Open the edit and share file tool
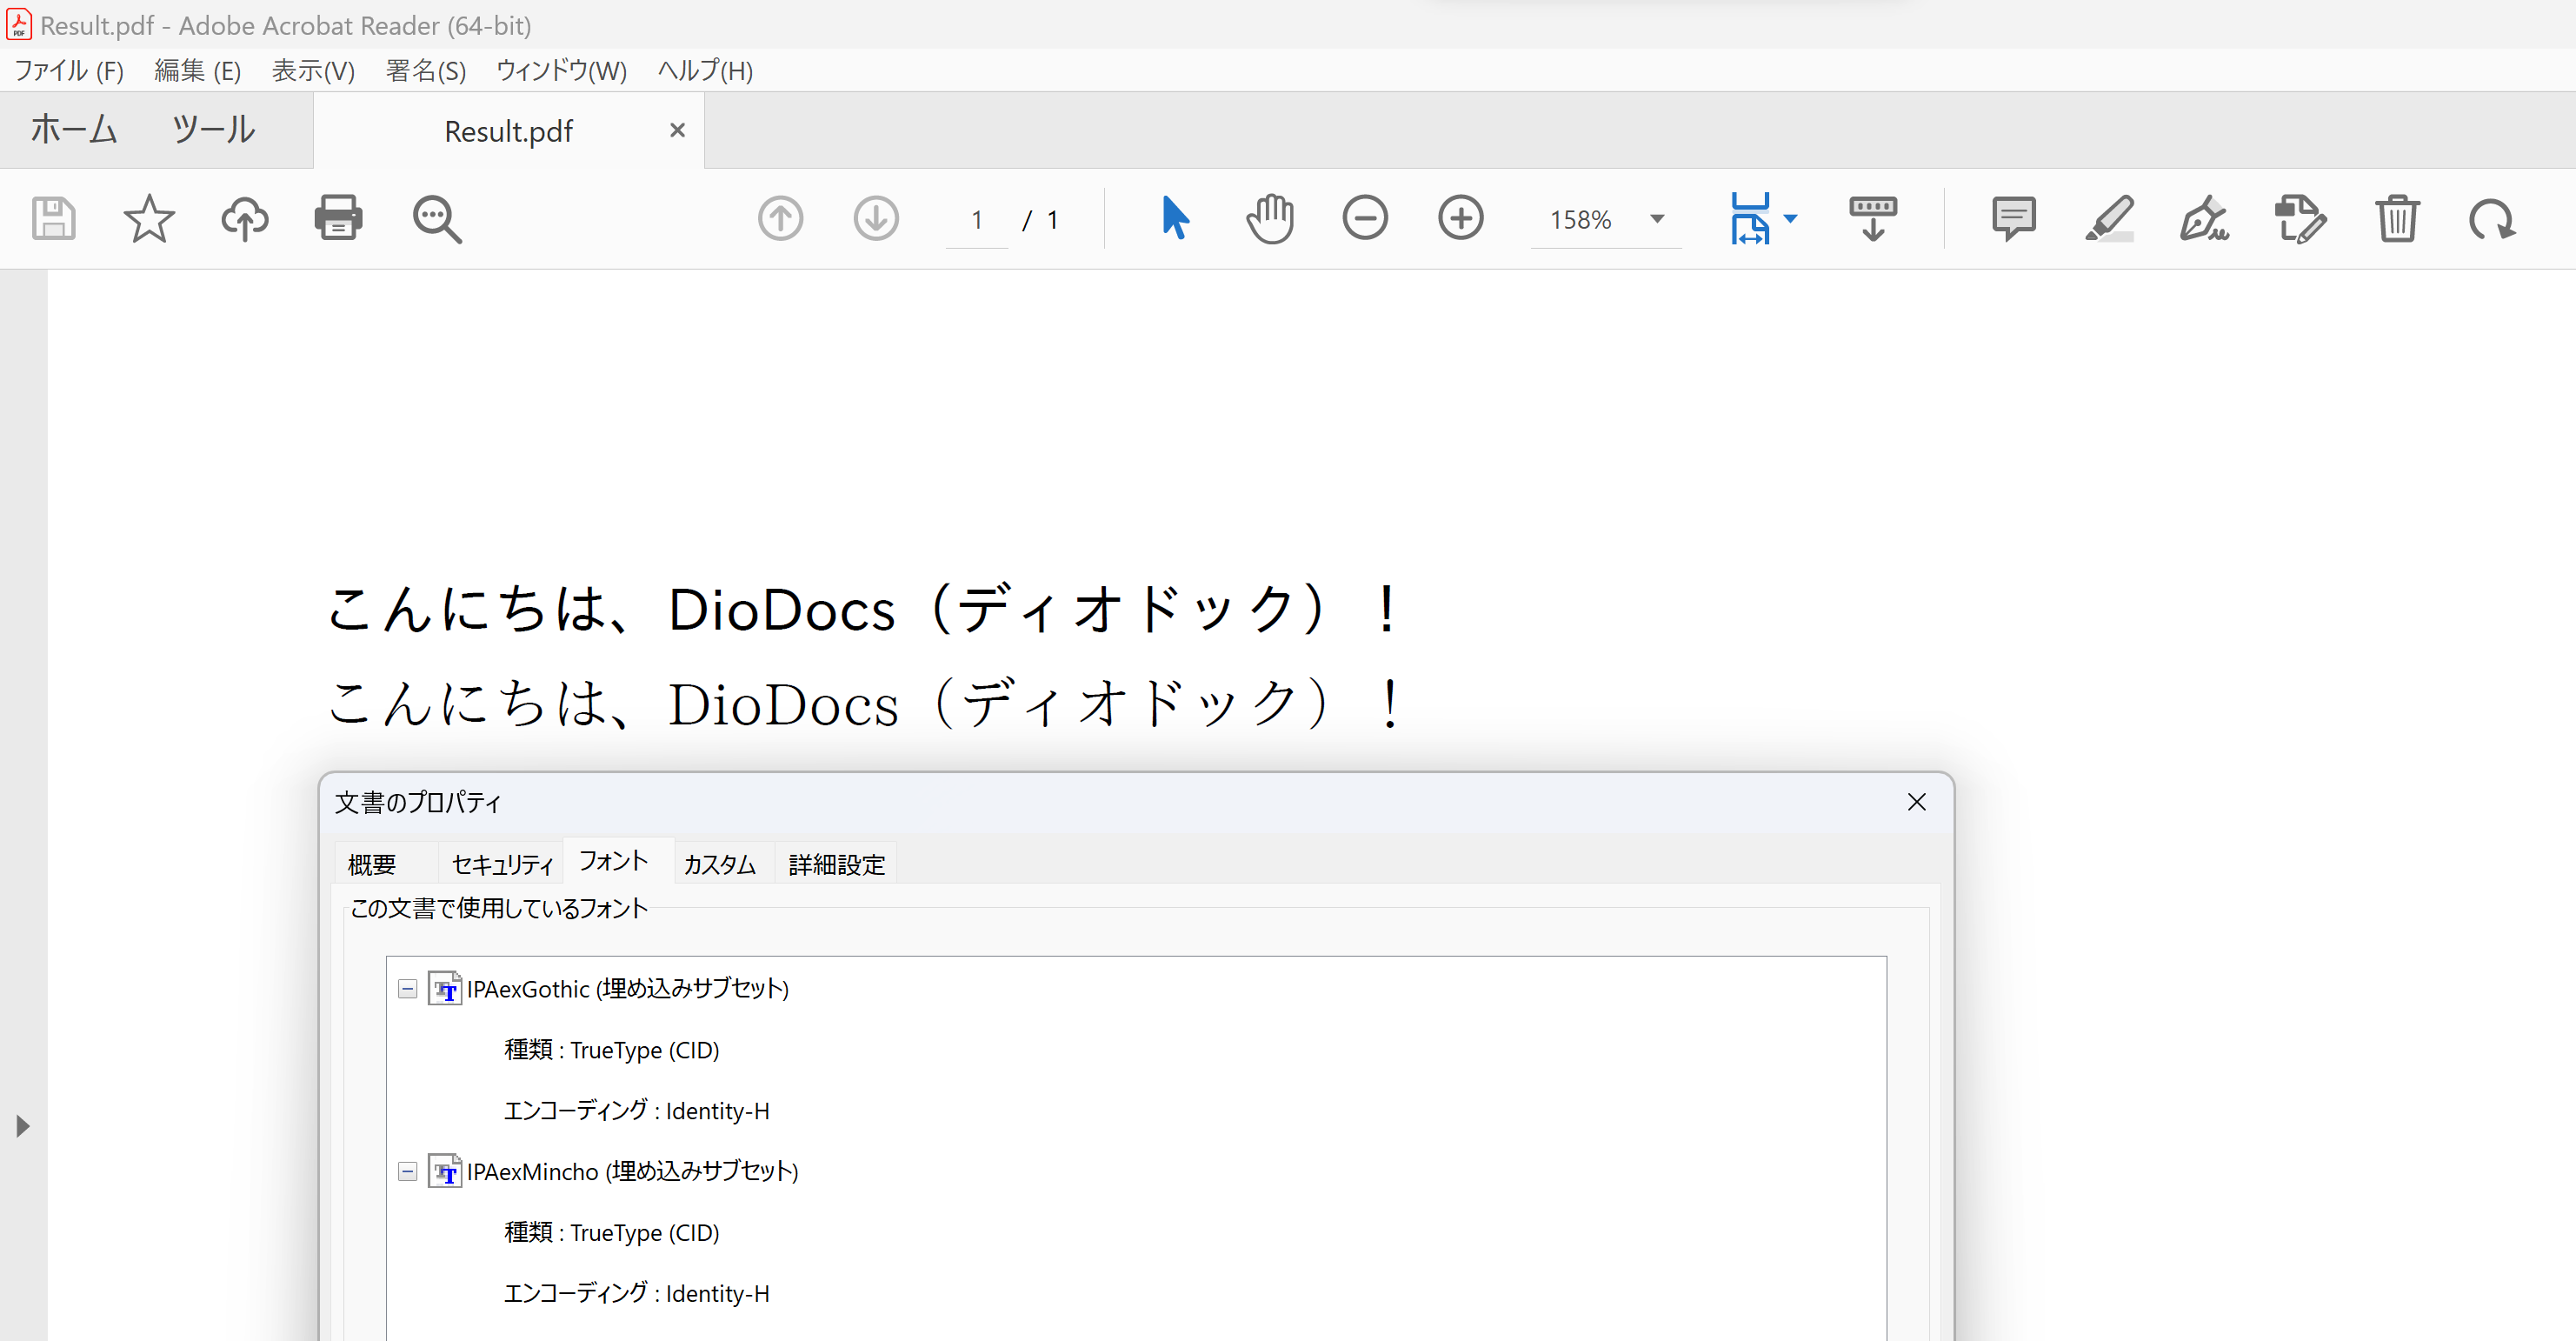Screen dimensions: 2576x1341 (2300, 219)
